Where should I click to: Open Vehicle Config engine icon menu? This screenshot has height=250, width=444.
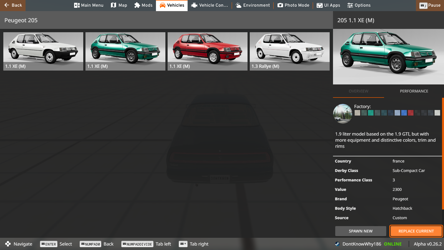(x=210, y=5)
